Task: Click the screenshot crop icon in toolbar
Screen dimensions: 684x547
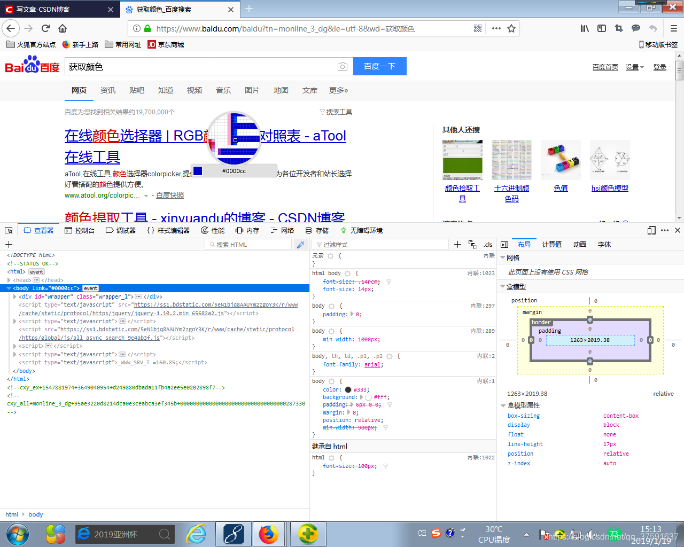Action: (x=619, y=28)
